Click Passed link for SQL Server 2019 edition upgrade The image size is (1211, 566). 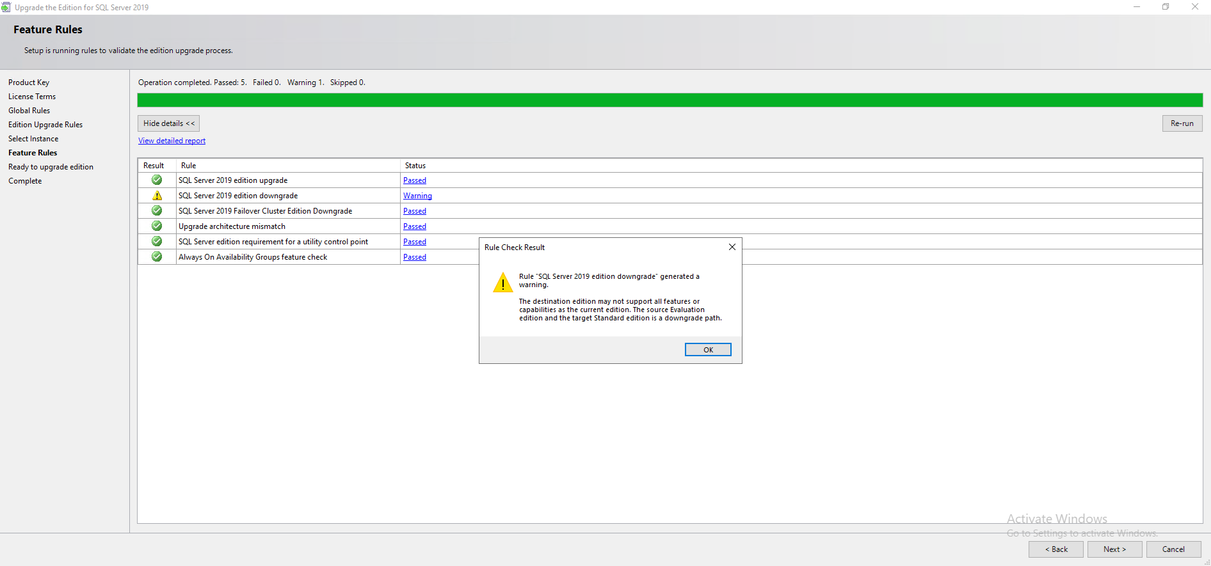coord(415,180)
